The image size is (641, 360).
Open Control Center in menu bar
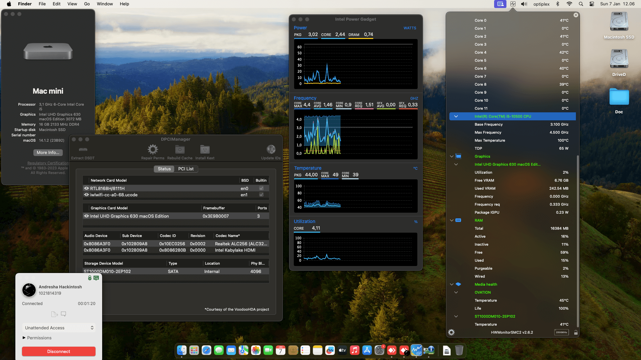[x=592, y=4]
